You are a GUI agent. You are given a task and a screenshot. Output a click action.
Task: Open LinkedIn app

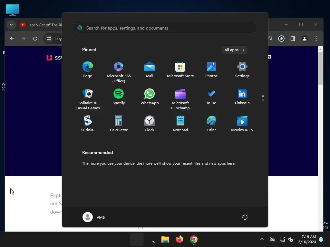(x=242, y=97)
